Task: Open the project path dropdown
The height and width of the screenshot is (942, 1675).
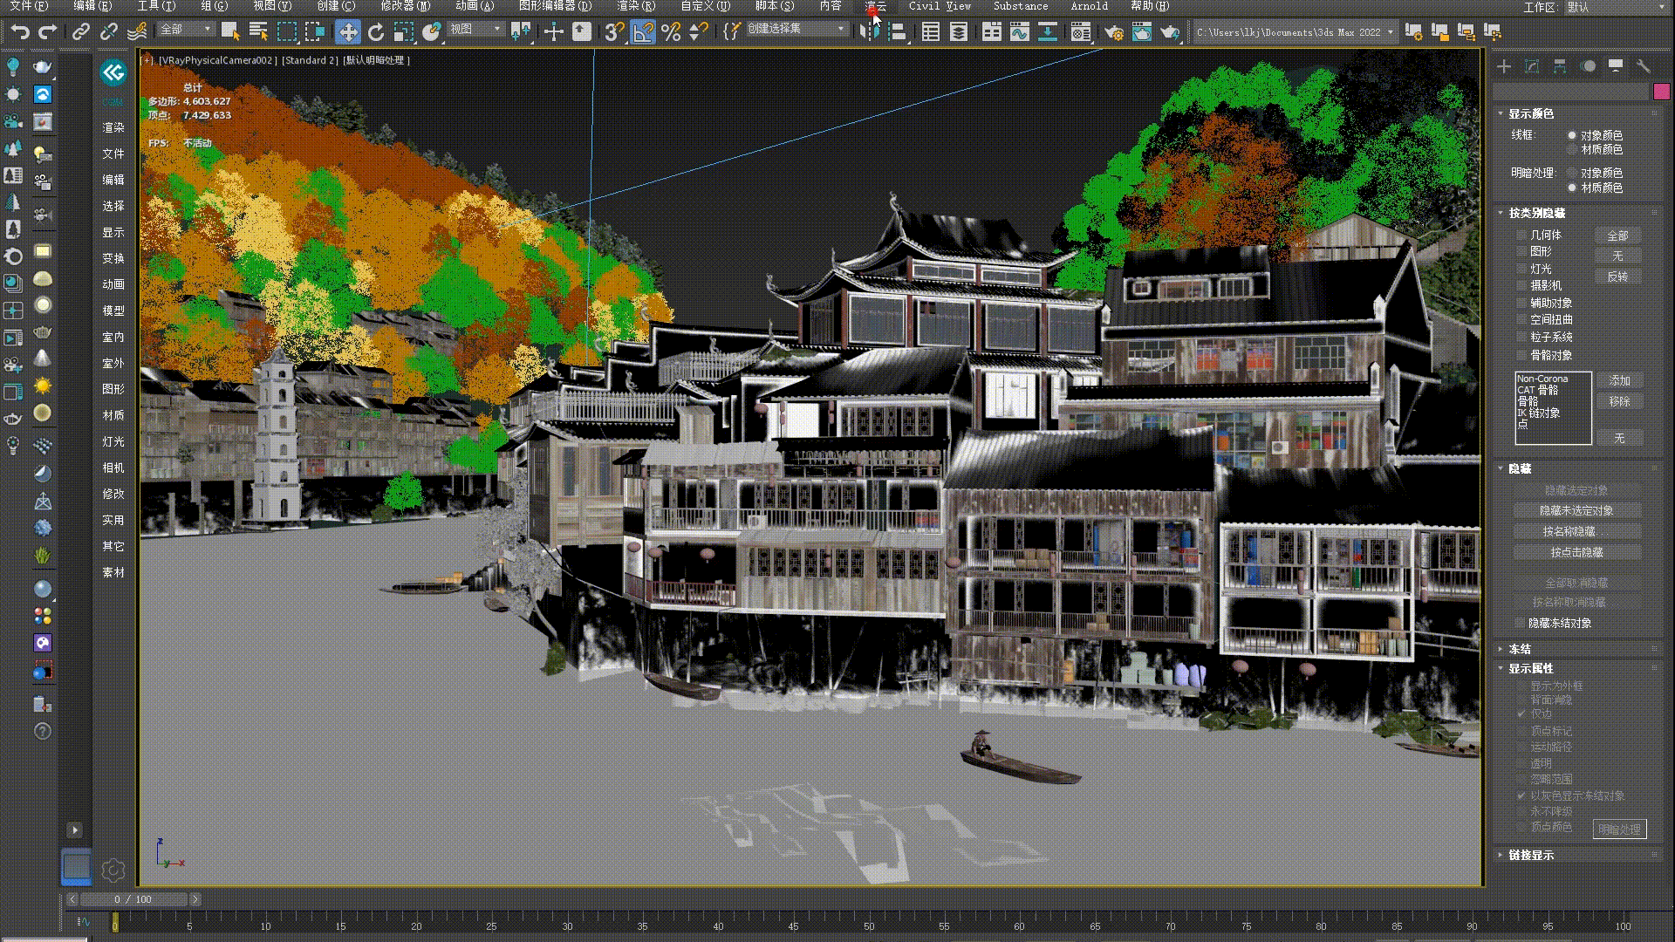Action: point(1391,32)
